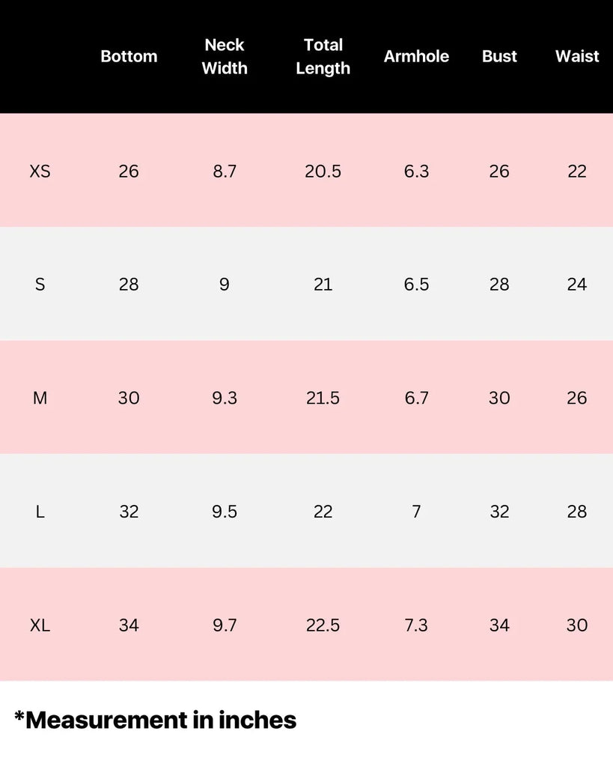Image resolution: width=613 pixels, height=767 pixels.
Task: Select the Neck Width column header
Action: click(225, 56)
